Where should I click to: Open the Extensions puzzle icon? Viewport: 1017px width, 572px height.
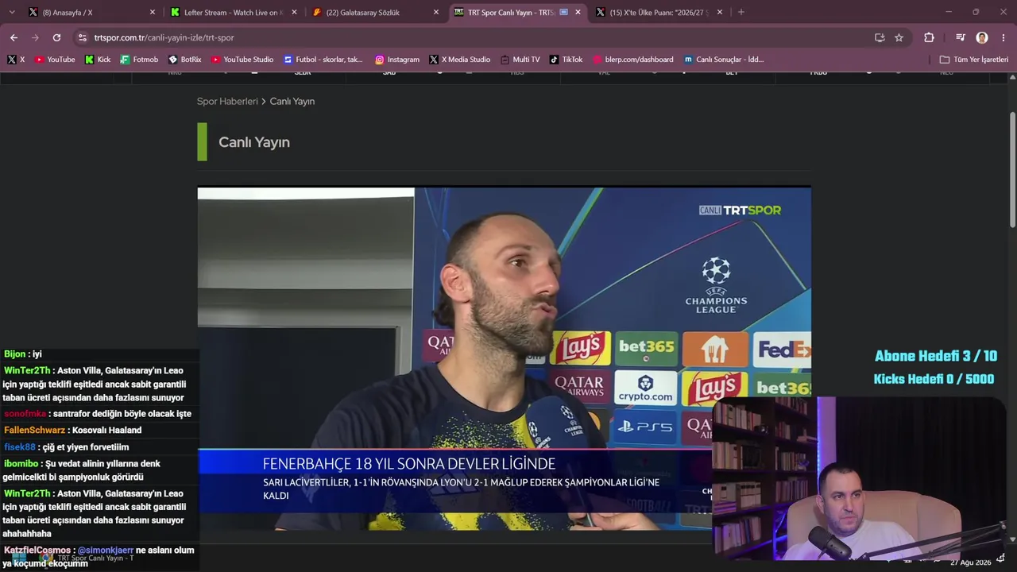coord(929,37)
